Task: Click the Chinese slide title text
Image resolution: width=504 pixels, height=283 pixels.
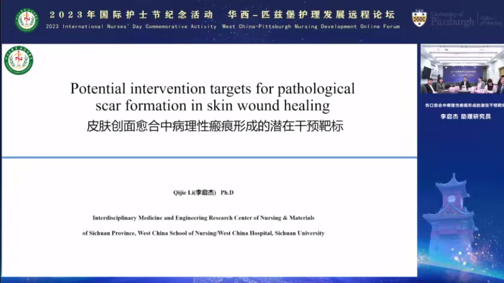Action: (x=214, y=126)
